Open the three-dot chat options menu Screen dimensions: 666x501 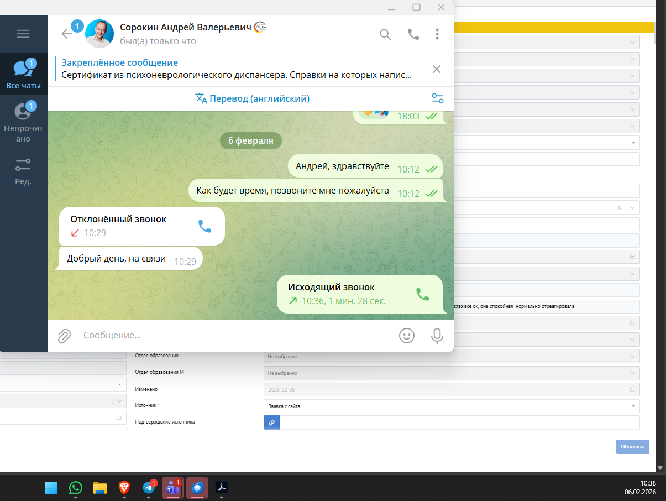[437, 34]
